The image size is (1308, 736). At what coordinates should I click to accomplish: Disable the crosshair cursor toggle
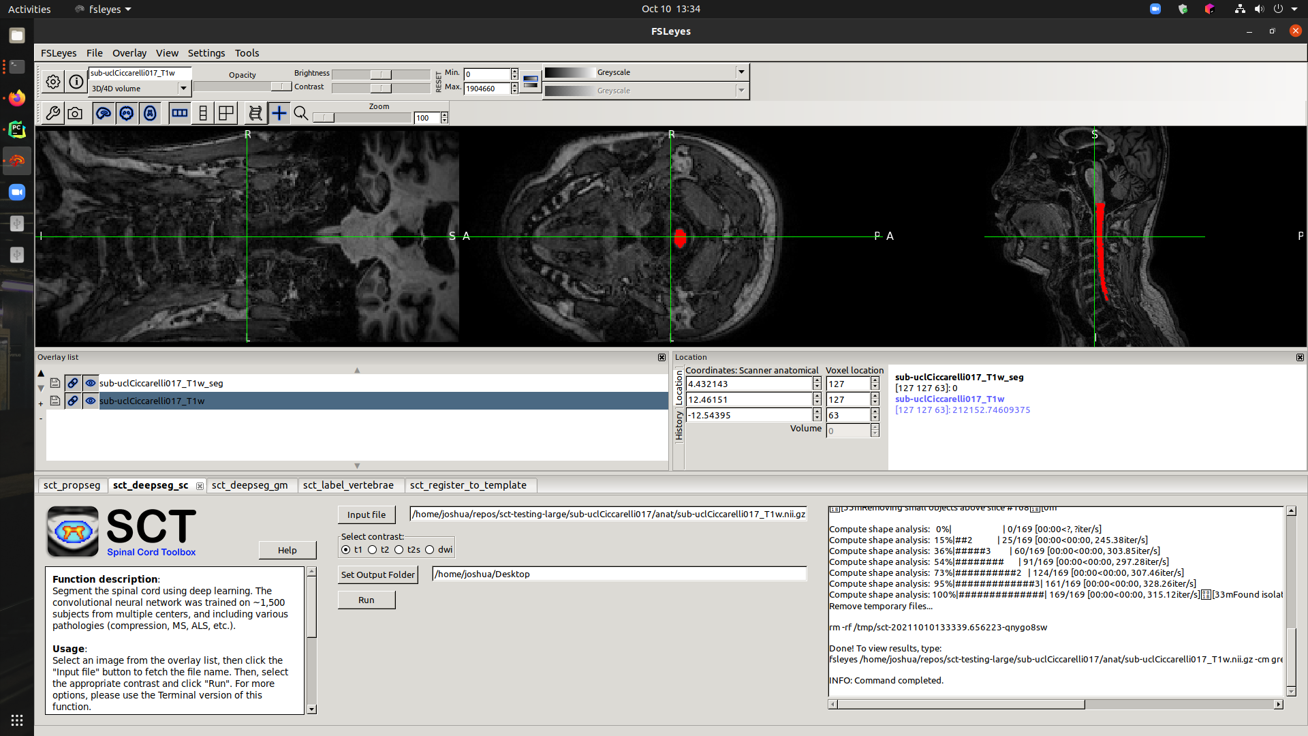point(279,113)
